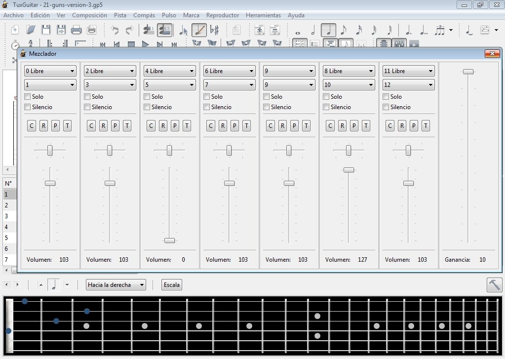Image resolution: width=505 pixels, height=359 pixels.
Task: Switch to selection mode note-cursor icon
Action: tap(184, 30)
